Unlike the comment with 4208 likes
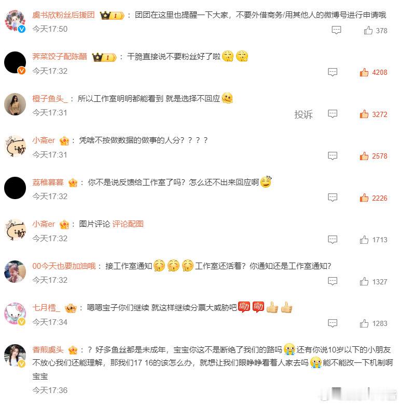 coord(364,72)
